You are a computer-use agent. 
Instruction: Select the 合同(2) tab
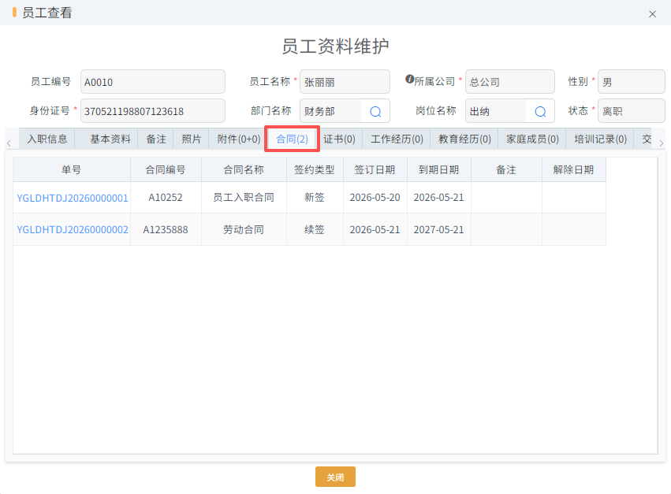tap(292, 139)
